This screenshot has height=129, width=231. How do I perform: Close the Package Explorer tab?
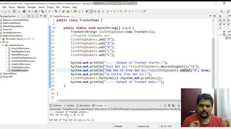point(18,16)
